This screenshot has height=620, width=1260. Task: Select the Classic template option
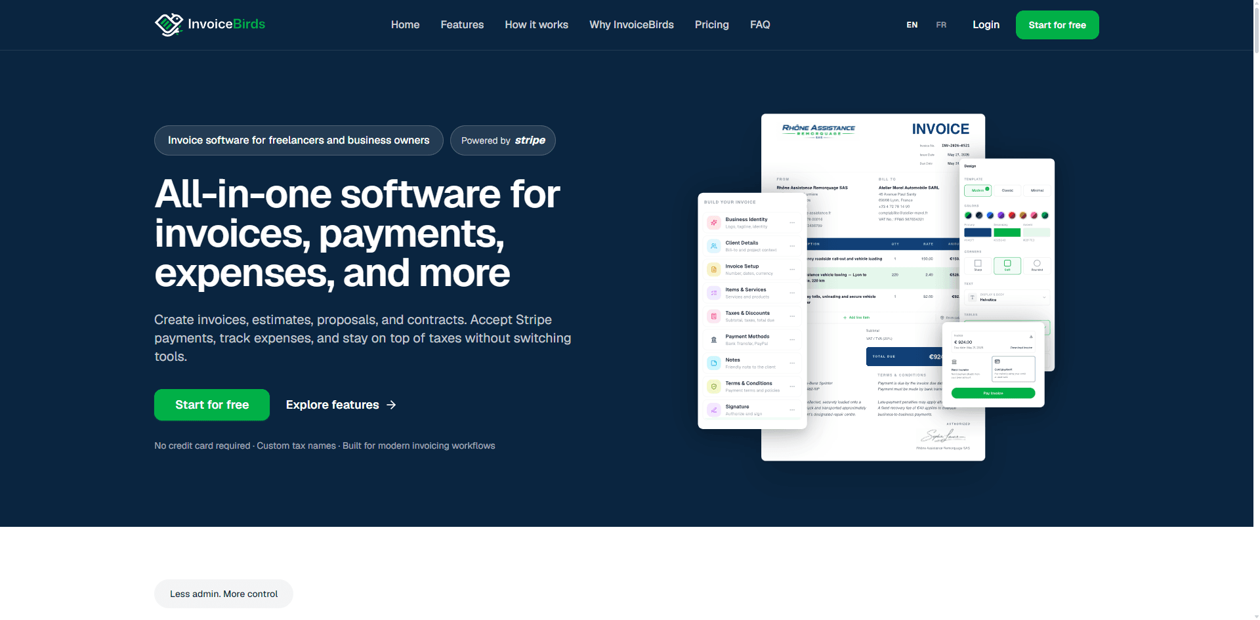tap(1007, 190)
